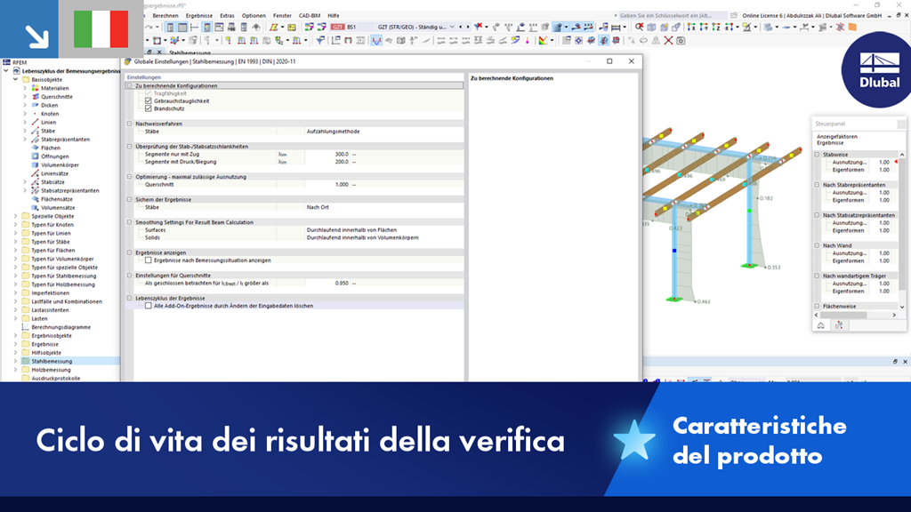
Task: Select the Stahlbemessung tree item icon
Action: 26,361
